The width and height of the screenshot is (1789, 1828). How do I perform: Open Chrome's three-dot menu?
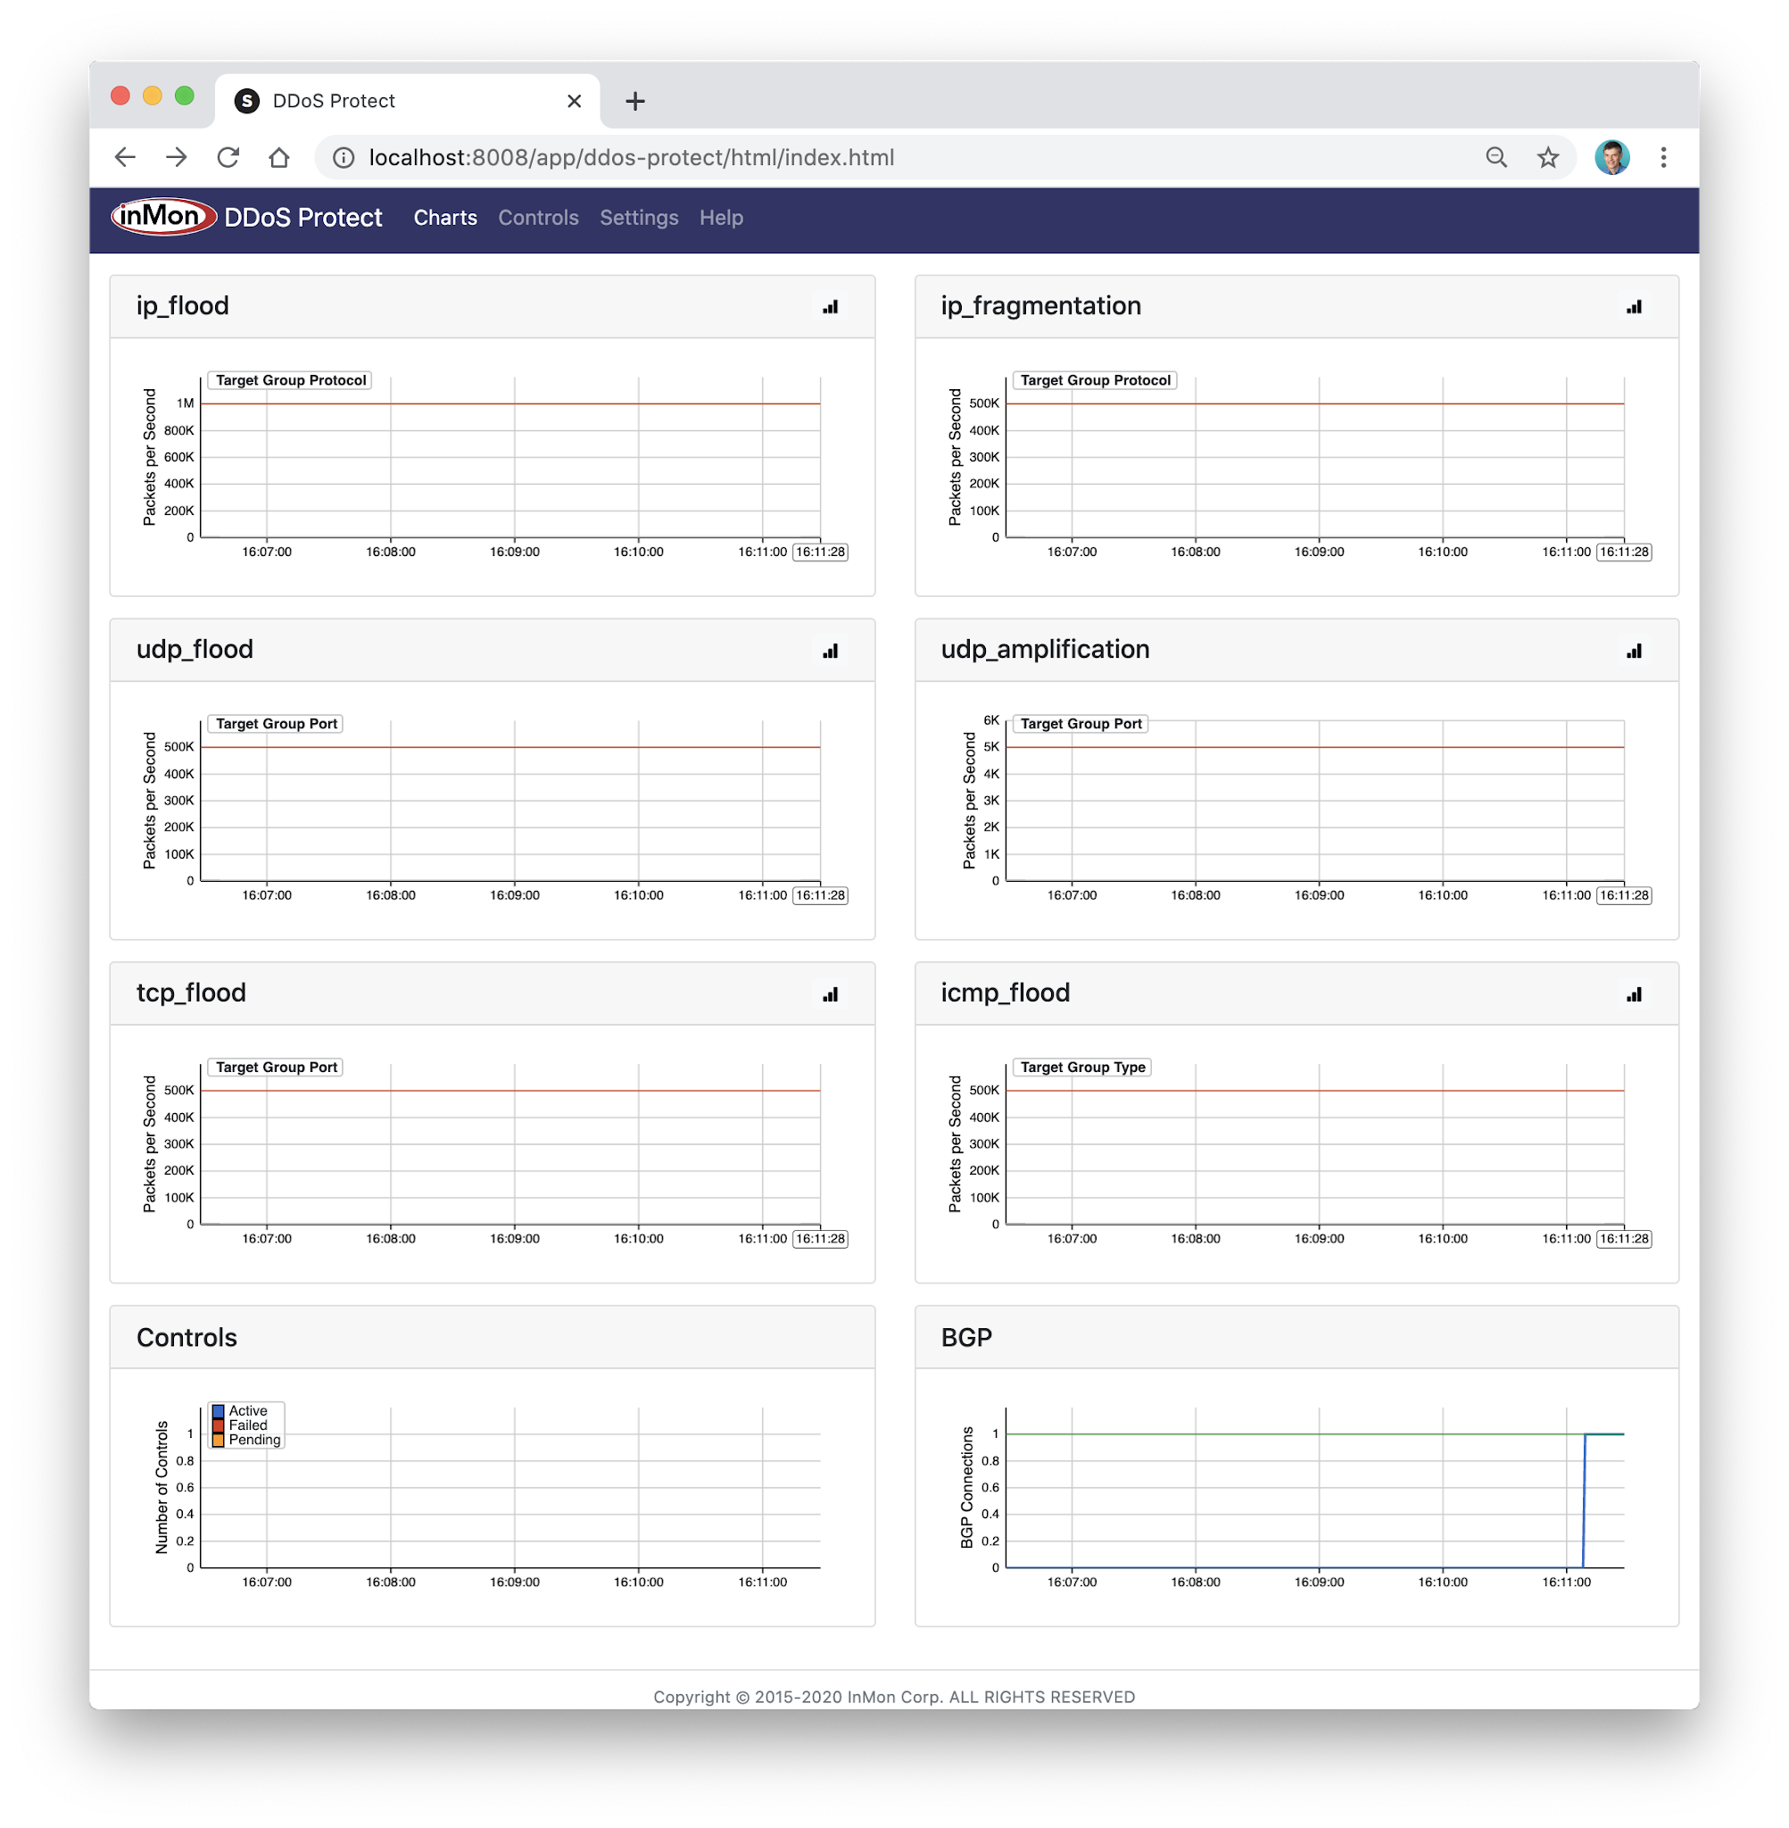1662,158
